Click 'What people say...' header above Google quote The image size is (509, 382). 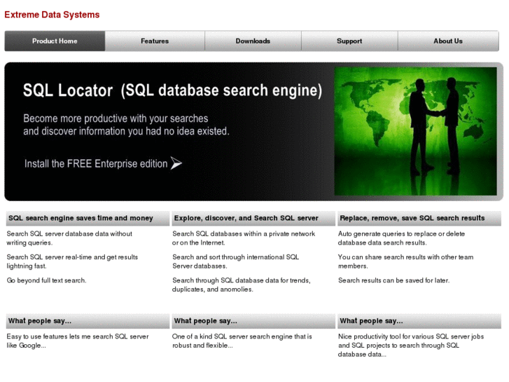coord(88,321)
